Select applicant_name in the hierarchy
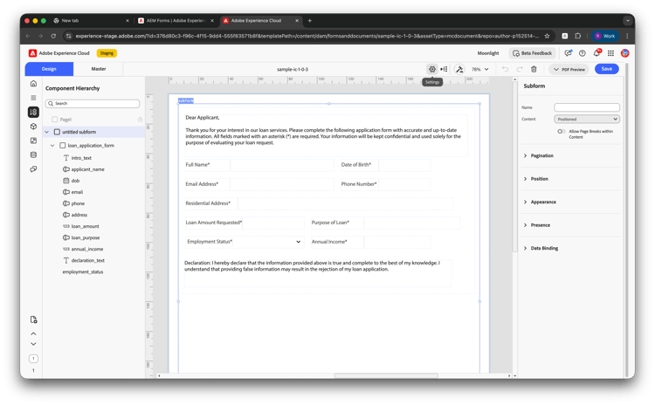The image size is (655, 405). [x=87, y=169]
